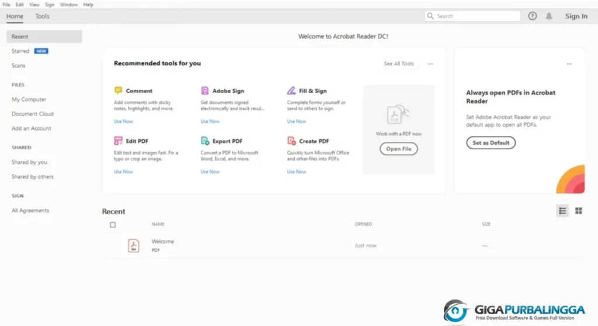The image size is (598, 326).
Task: Click Use Now under Fill & Sign
Action: (x=296, y=121)
